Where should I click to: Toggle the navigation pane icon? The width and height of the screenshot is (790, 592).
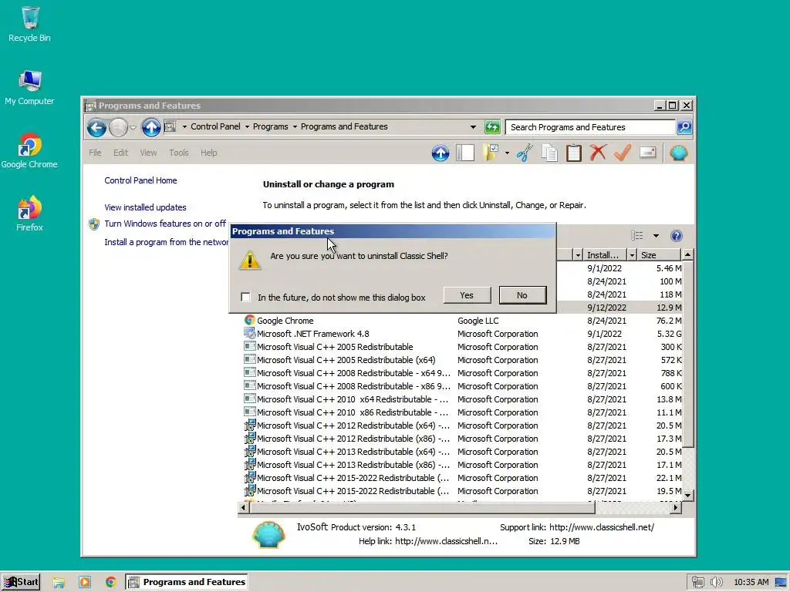coord(465,153)
